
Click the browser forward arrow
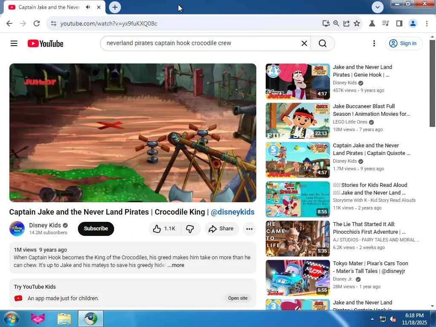tap(23, 23)
